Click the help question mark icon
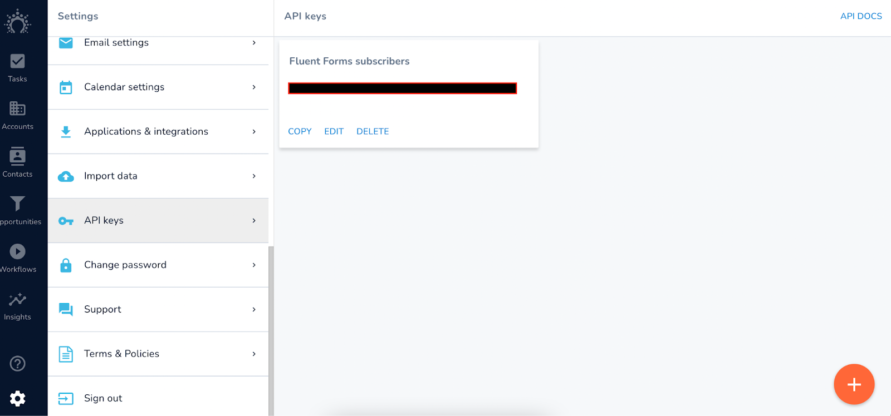 17,364
